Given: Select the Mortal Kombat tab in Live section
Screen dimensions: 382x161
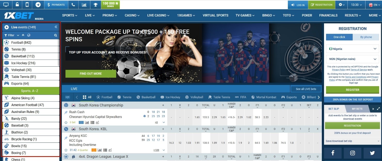Looking at the screenshot, I should [264, 97].
